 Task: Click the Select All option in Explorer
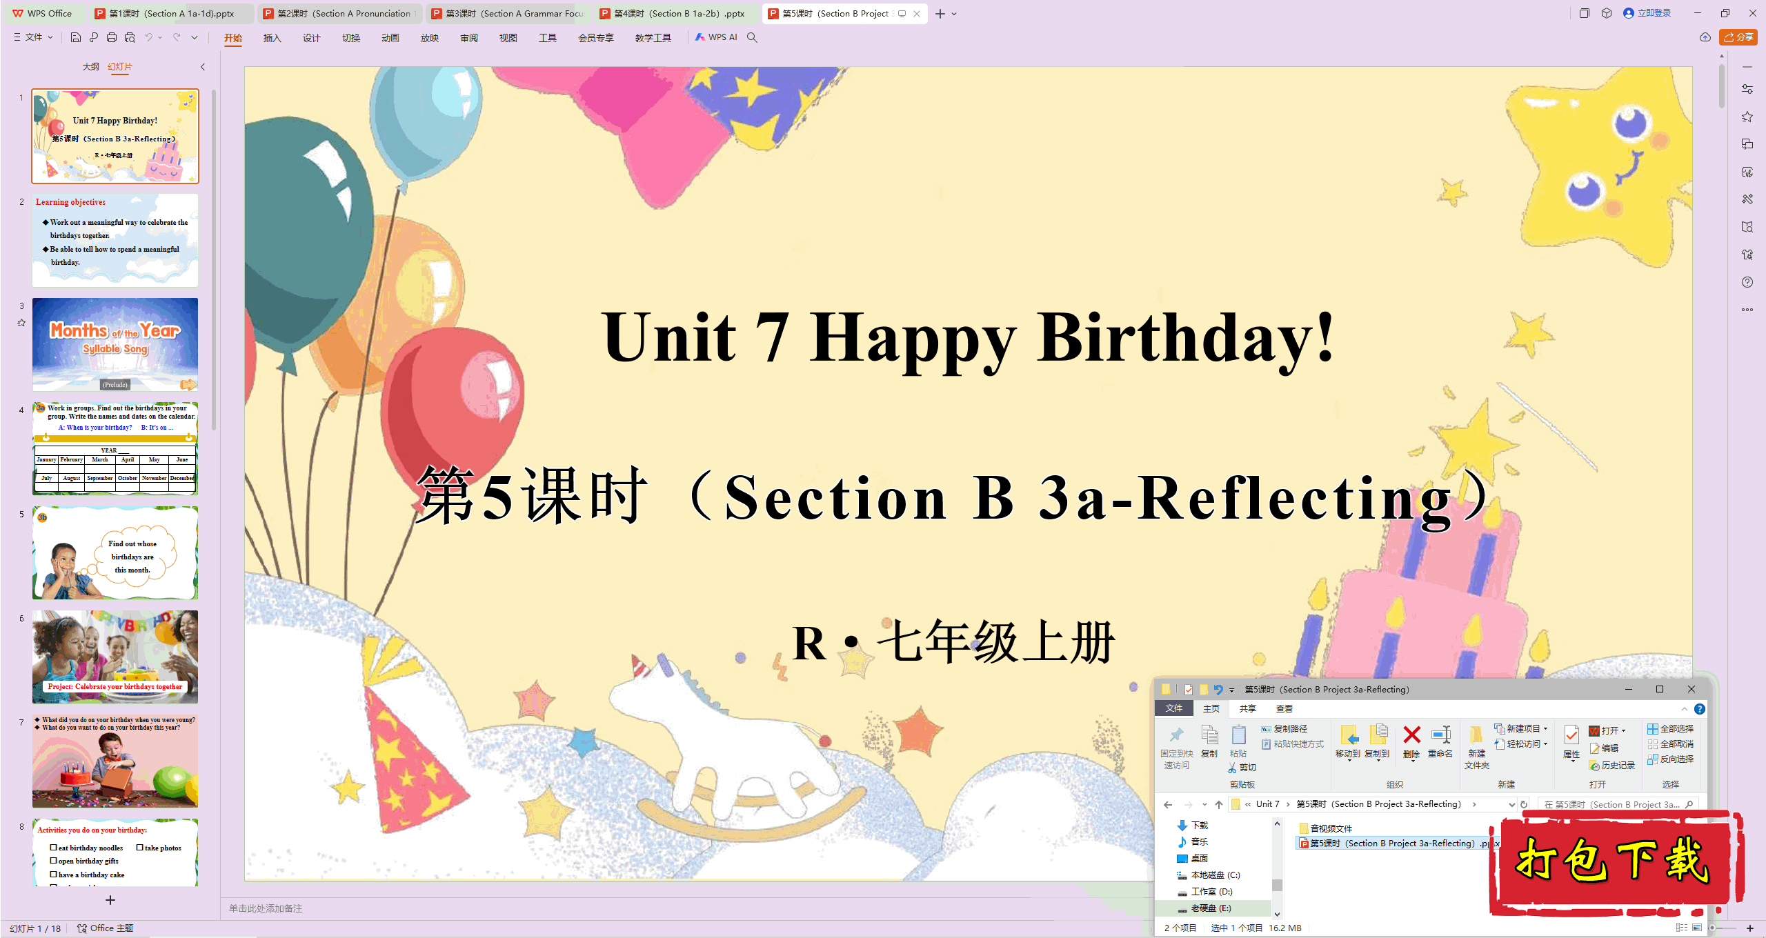1670,728
